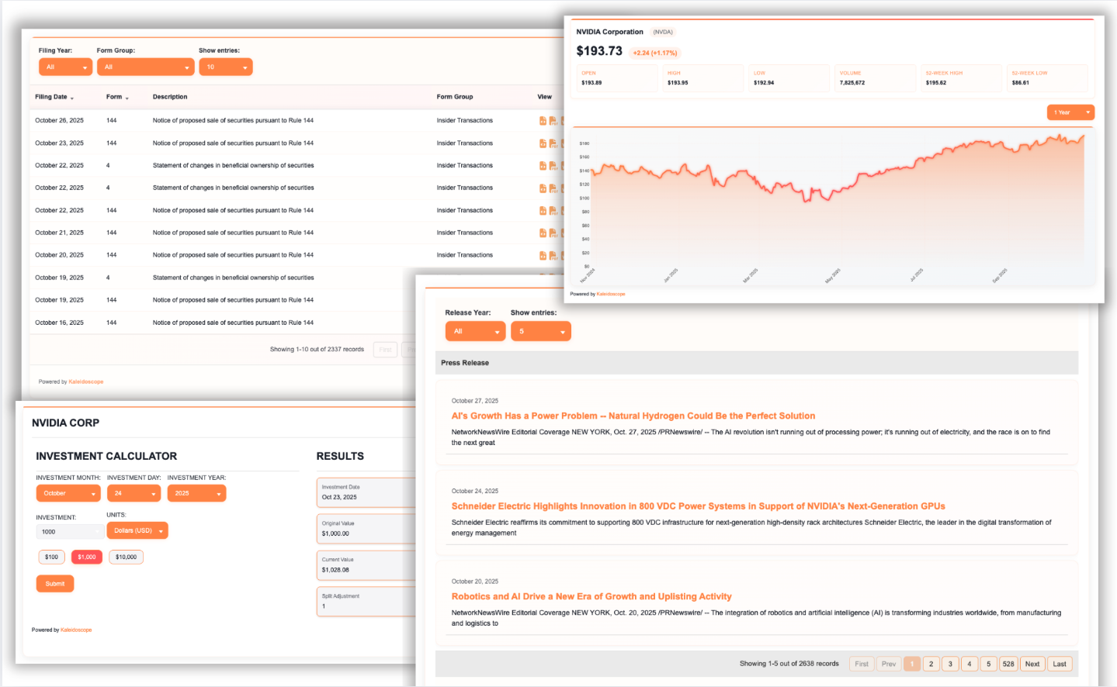The image size is (1117, 687).
Task: Reselect the highlighted $1,000 preset amount
Action: pyautogui.click(x=86, y=557)
